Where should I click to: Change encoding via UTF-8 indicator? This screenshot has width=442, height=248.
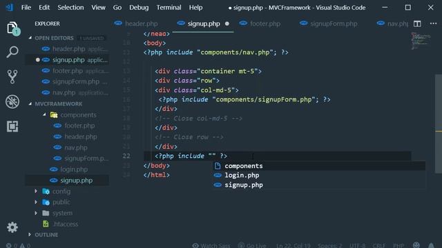(358, 245)
